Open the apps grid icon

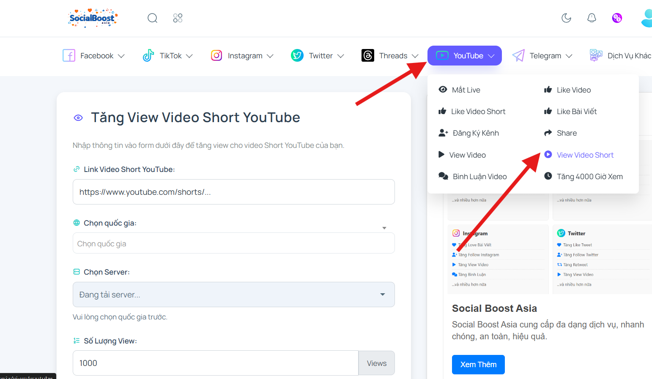click(178, 18)
